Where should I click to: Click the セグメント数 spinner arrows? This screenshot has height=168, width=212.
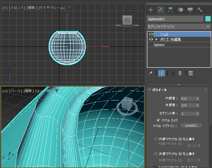198,114
